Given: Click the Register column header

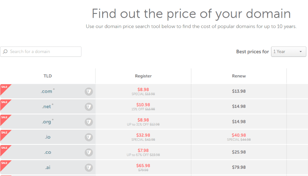Looking at the screenshot, I should (143, 76).
